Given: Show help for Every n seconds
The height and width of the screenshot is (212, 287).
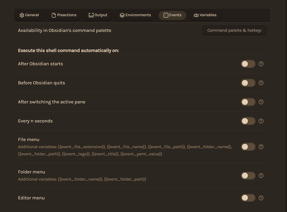Looking at the screenshot, I should [261, 121].
